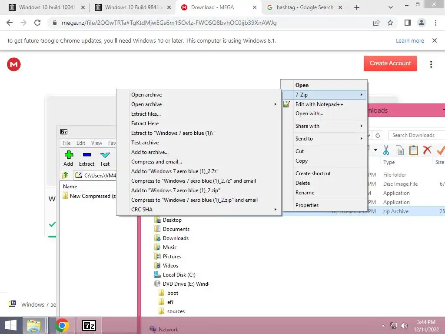This screenshot has width=445, height=334.
Task: Click Chrome taskbar icon
Action: (x=62, y=325)
